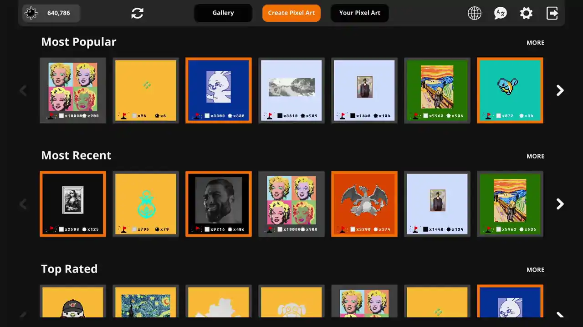Image resolution: width=583 pixels, height=327 pixels.
Task: Go back in Most Popular with left chevron
Action: [x=23, y=90]
